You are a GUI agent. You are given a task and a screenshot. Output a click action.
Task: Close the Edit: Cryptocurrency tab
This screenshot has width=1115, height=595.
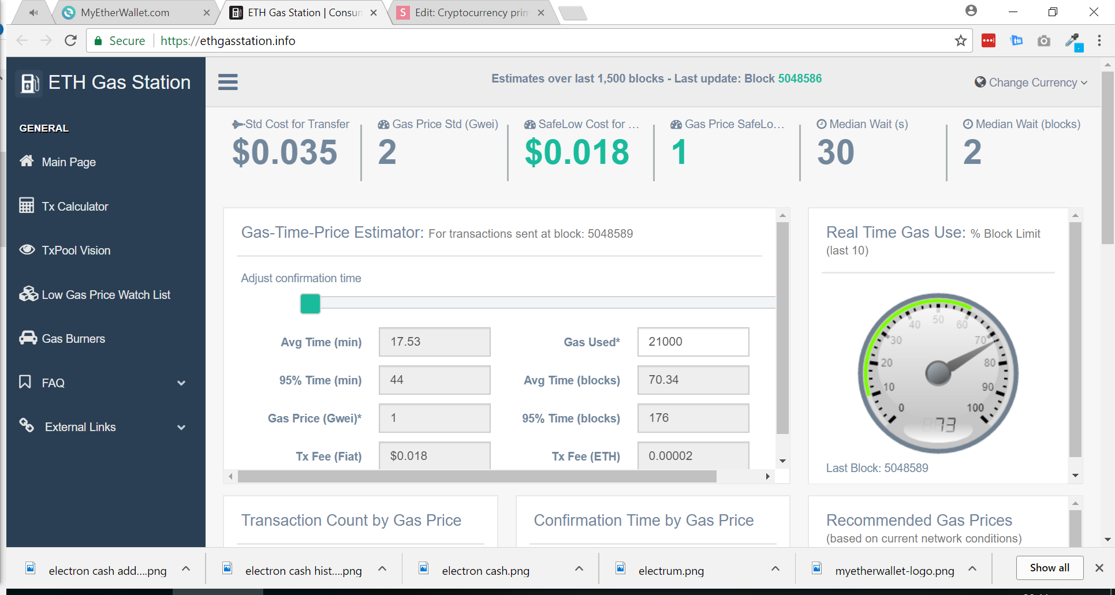pyautogui.click(x=541, y=13)
